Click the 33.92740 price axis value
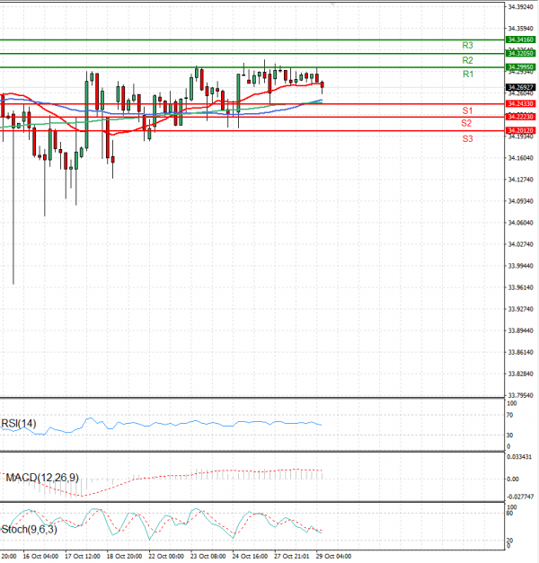The image size is (539, 563). click(521, 309)
